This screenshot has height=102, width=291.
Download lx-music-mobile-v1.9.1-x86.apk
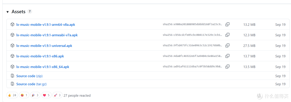[40, 56]
